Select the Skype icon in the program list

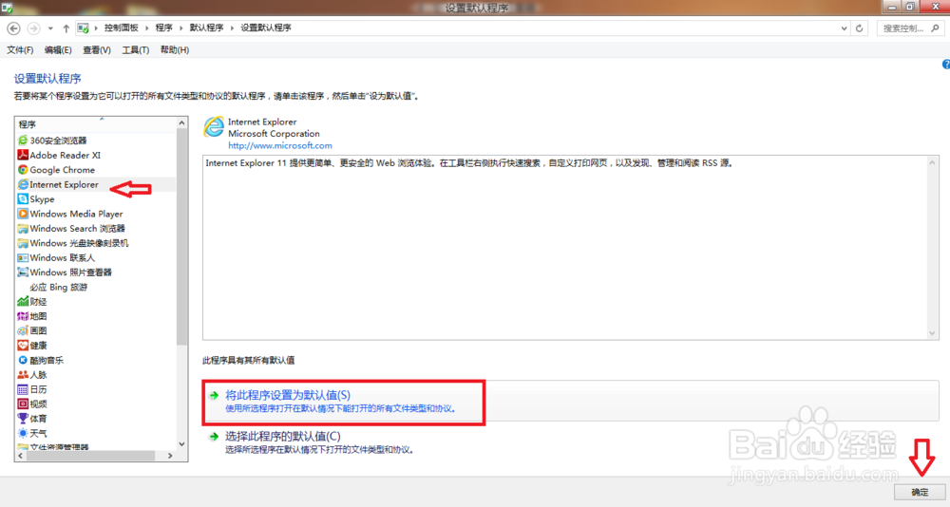(23, 198)
